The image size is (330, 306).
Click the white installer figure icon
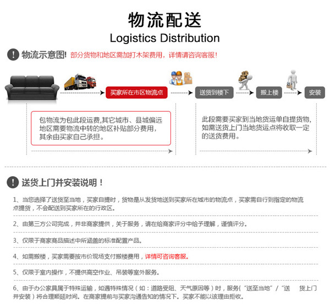(x=292, y=80)
